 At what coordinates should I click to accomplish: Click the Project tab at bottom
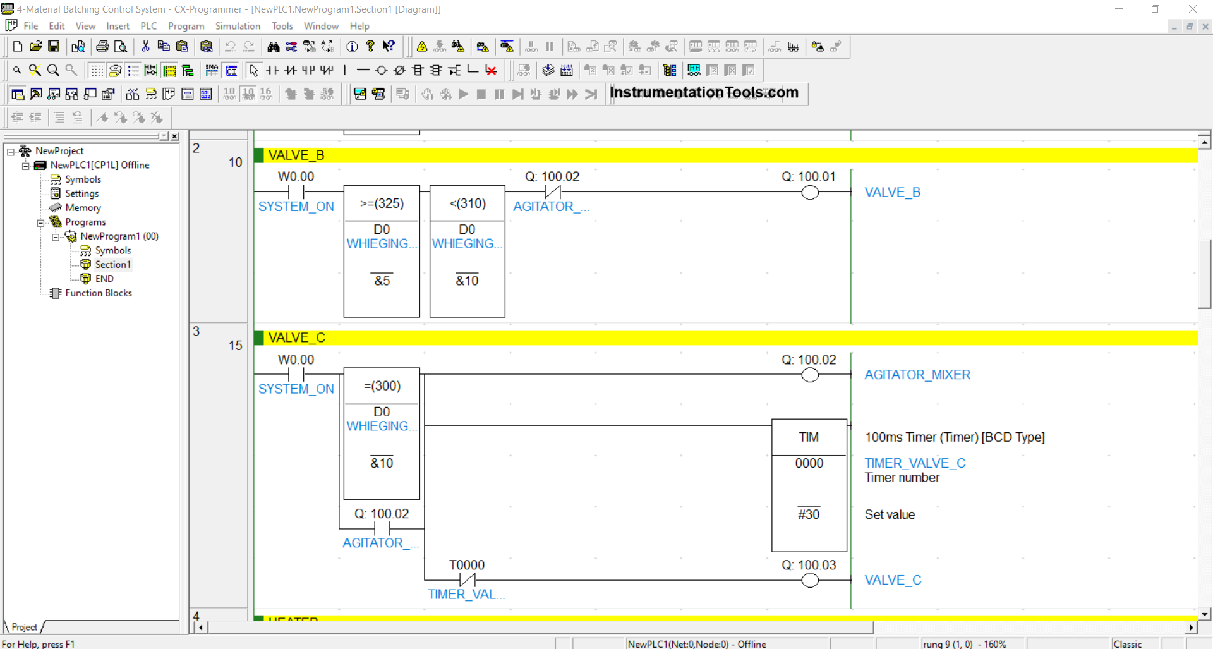click(24, 627)
